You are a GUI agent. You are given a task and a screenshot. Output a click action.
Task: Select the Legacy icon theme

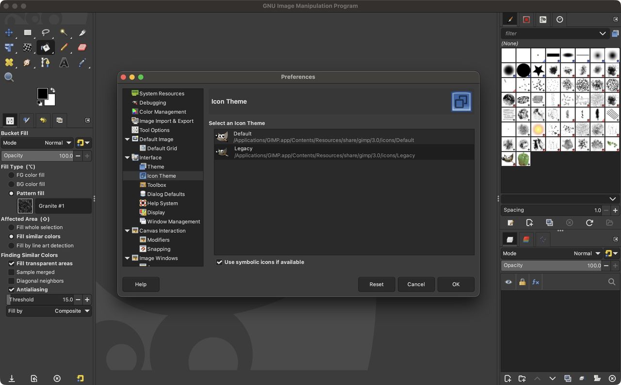(344, 152)
